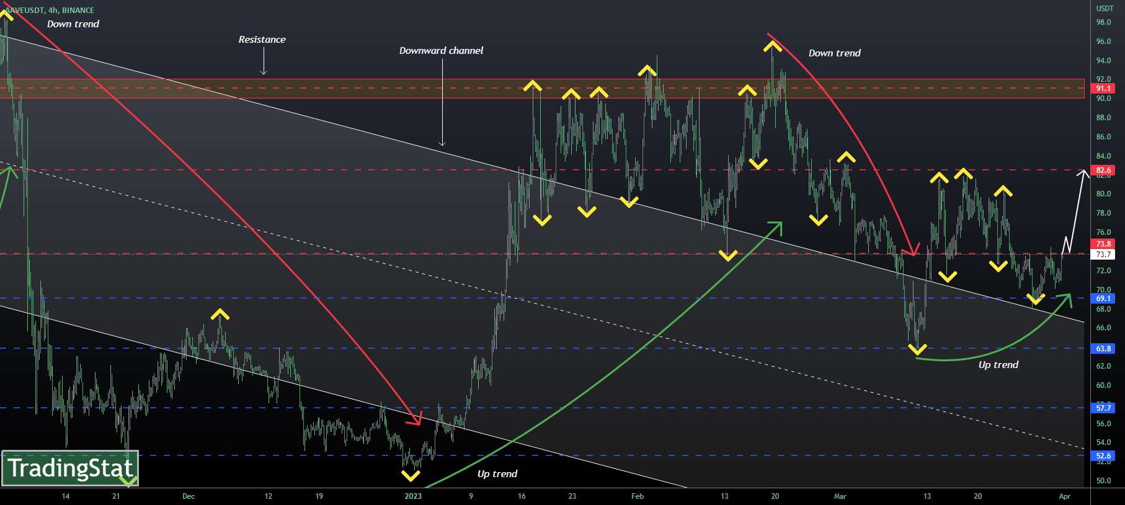This screenshot has height=505, width=1125.
Task: Click the 88.0 tick on price axis
Action: (1103, 118)
